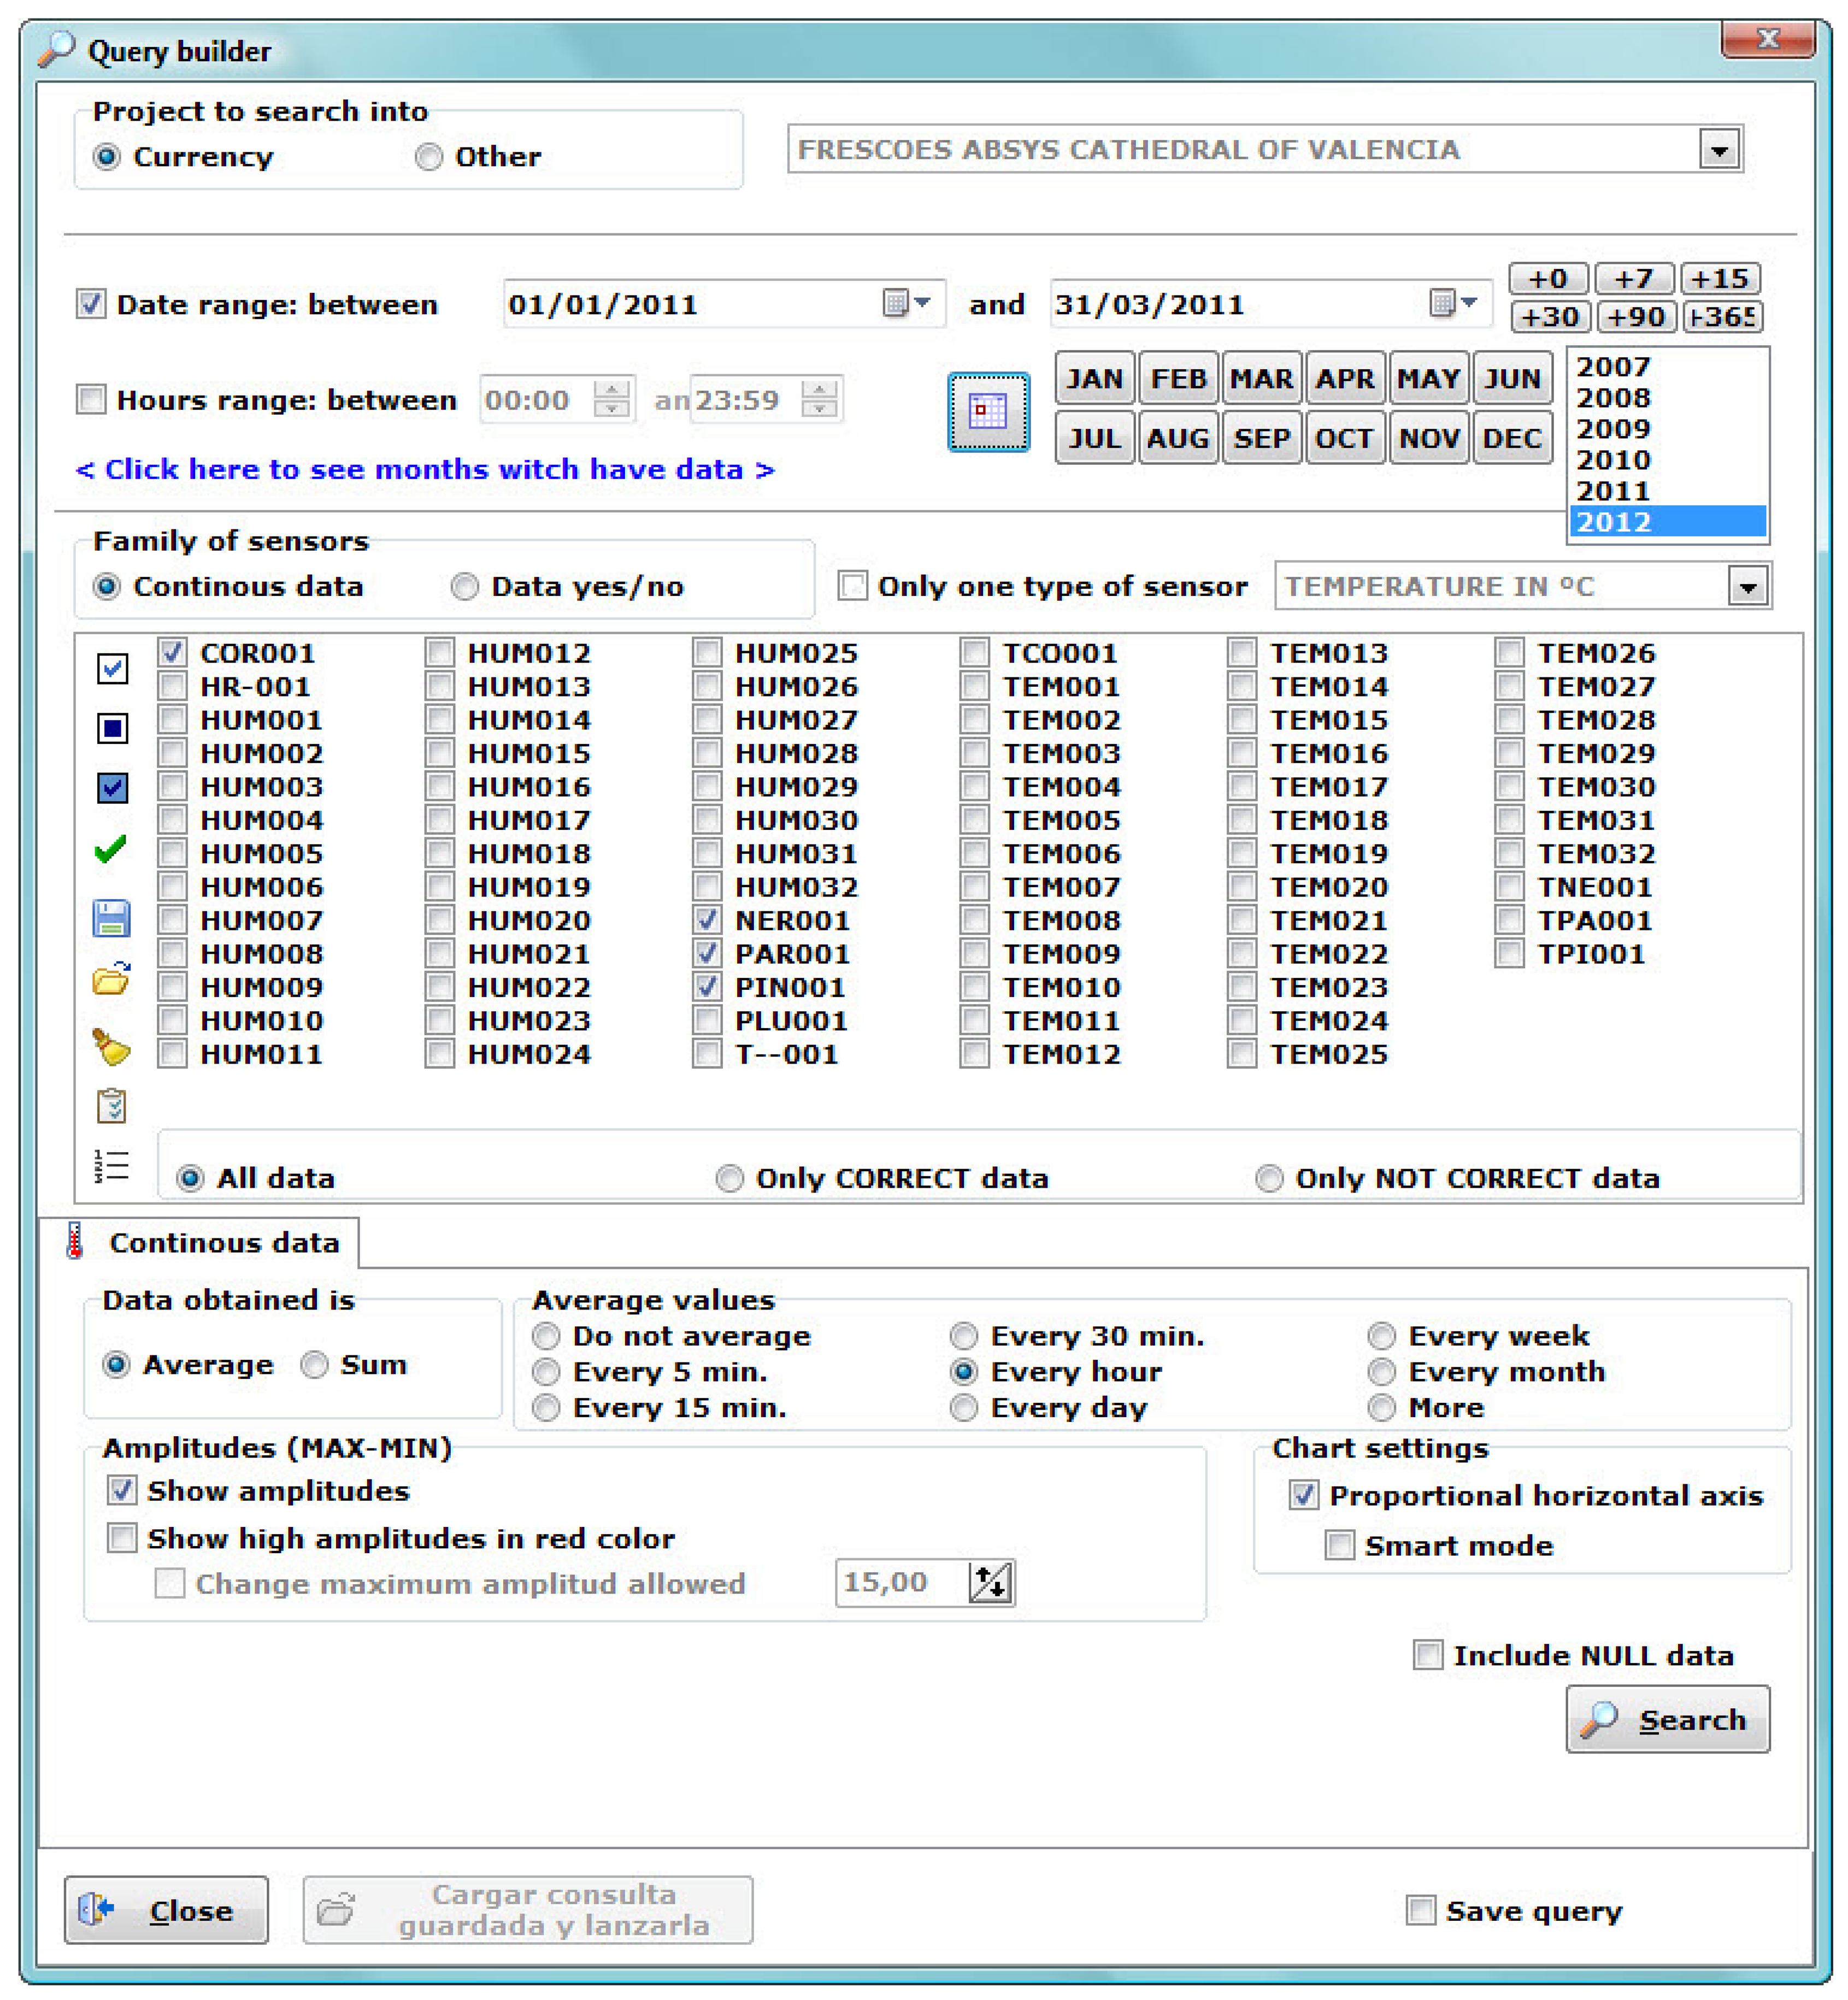
Task: Select year 2011 in the year list
Action: pos(1667,491)
